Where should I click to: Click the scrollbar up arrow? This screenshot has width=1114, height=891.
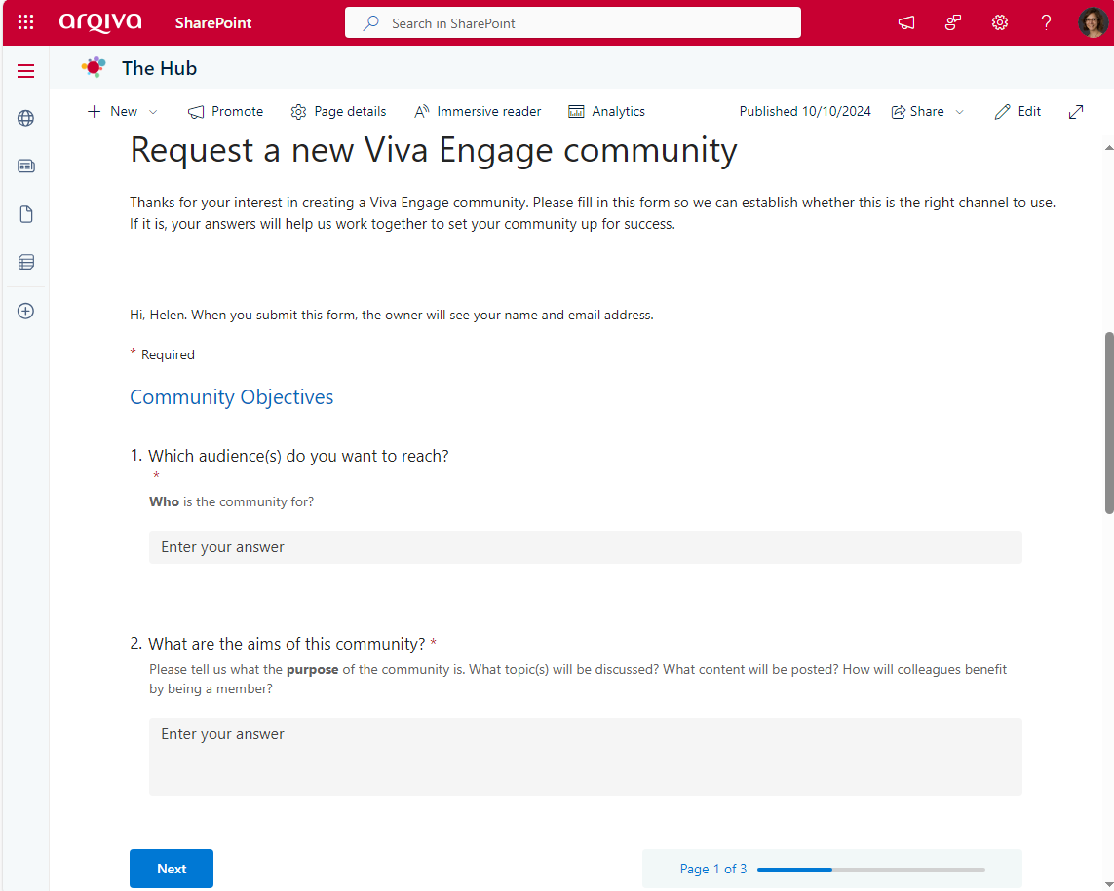coord(1109,148)
